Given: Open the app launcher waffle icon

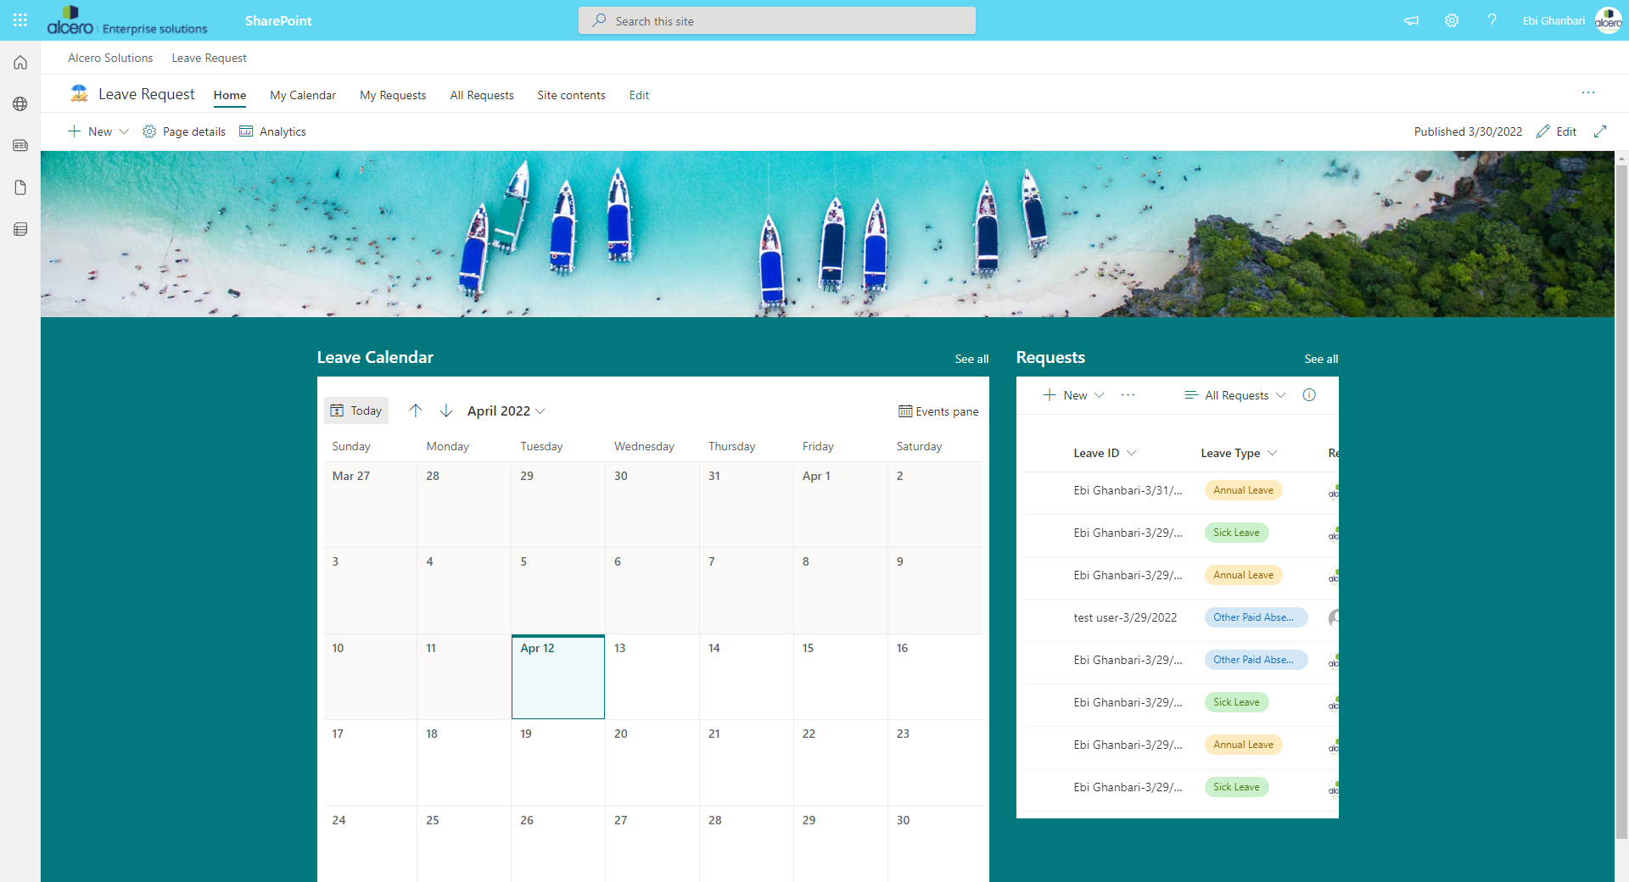Looking at the screenshot, I should click(20, 20).
